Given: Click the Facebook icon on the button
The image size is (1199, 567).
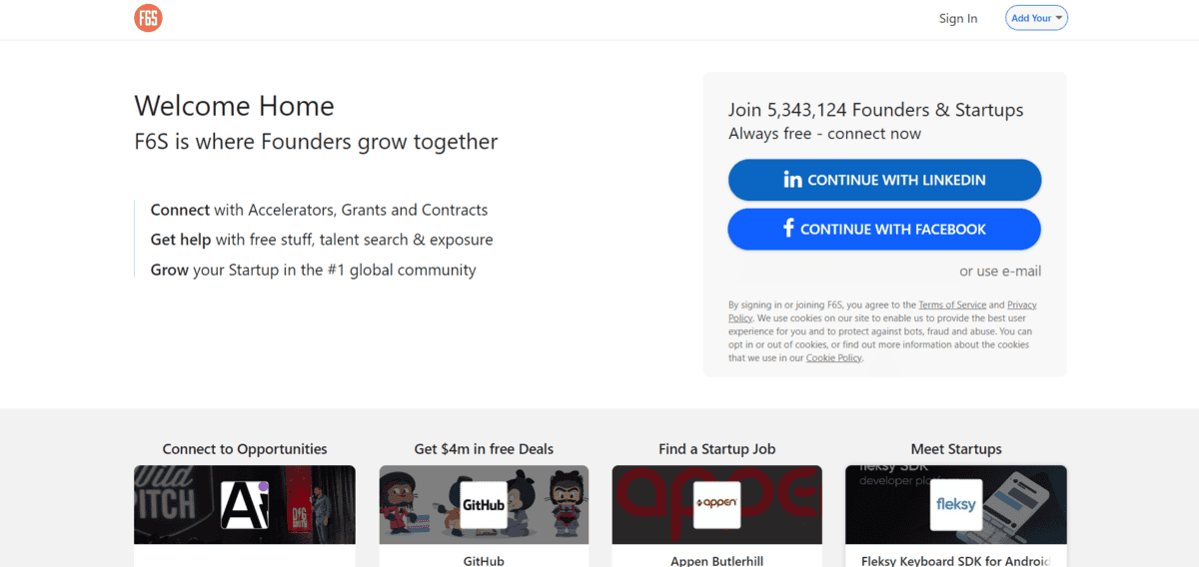Looking at the screenshot, I should 788,229.
